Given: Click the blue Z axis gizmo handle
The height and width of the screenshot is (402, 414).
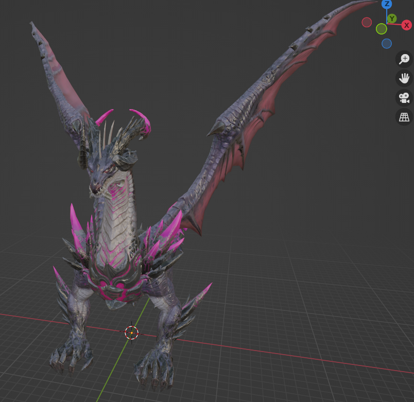Looking at the screenshot, I should click(x=387, y=4).
